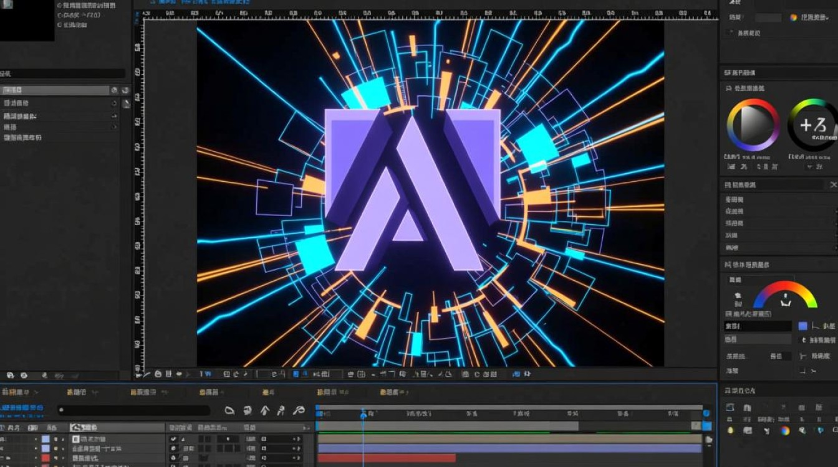
Task: Click the blue color swatch in the right panel
Action: coord(803,326)
